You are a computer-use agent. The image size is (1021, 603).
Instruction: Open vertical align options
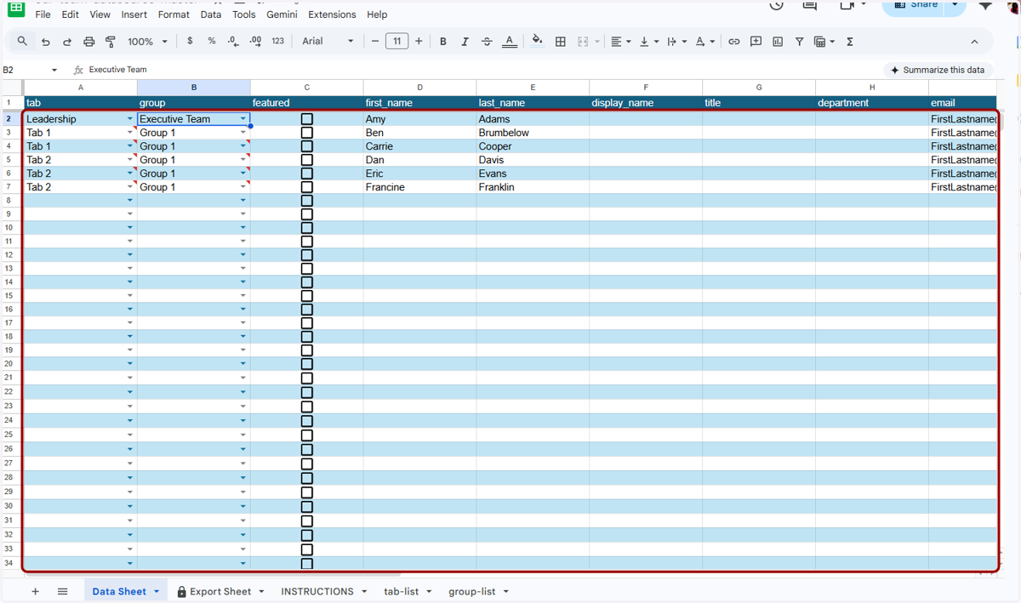click(x=648, y=41)
